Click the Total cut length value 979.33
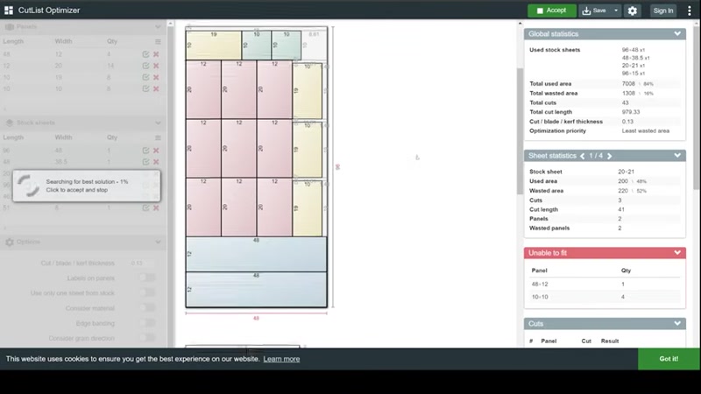The image size is (701, 394). tap(630, 112)
